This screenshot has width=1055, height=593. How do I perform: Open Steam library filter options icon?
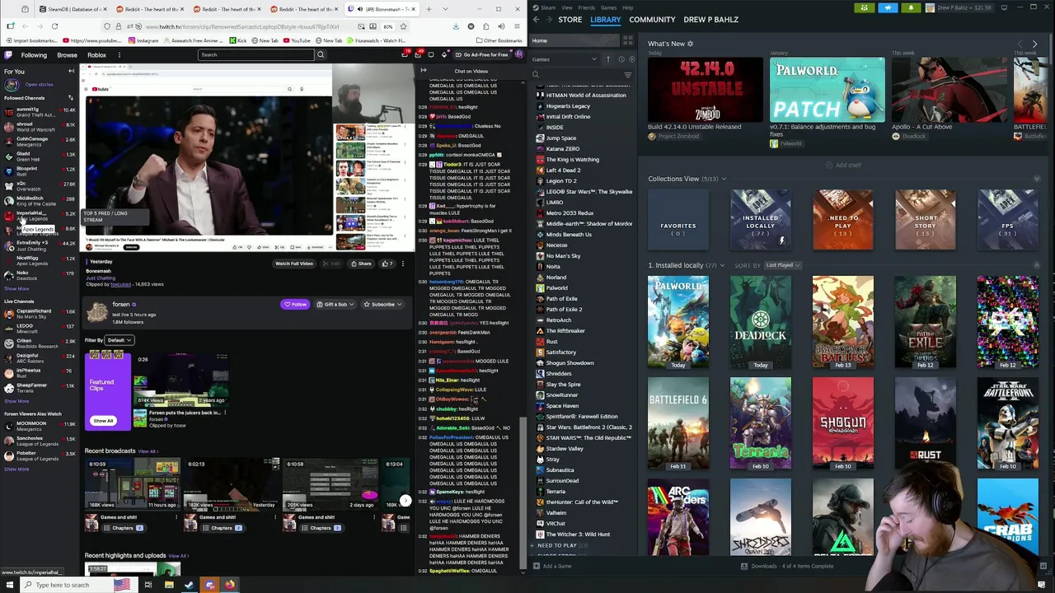(627, 75)
